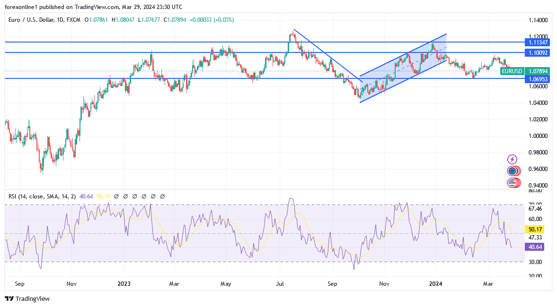Click the European Union flag event icon
Screen dimensions: 557x307
point(512,171)
